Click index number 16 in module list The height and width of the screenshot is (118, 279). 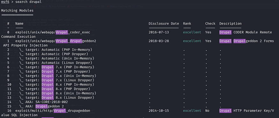point(9,111)
